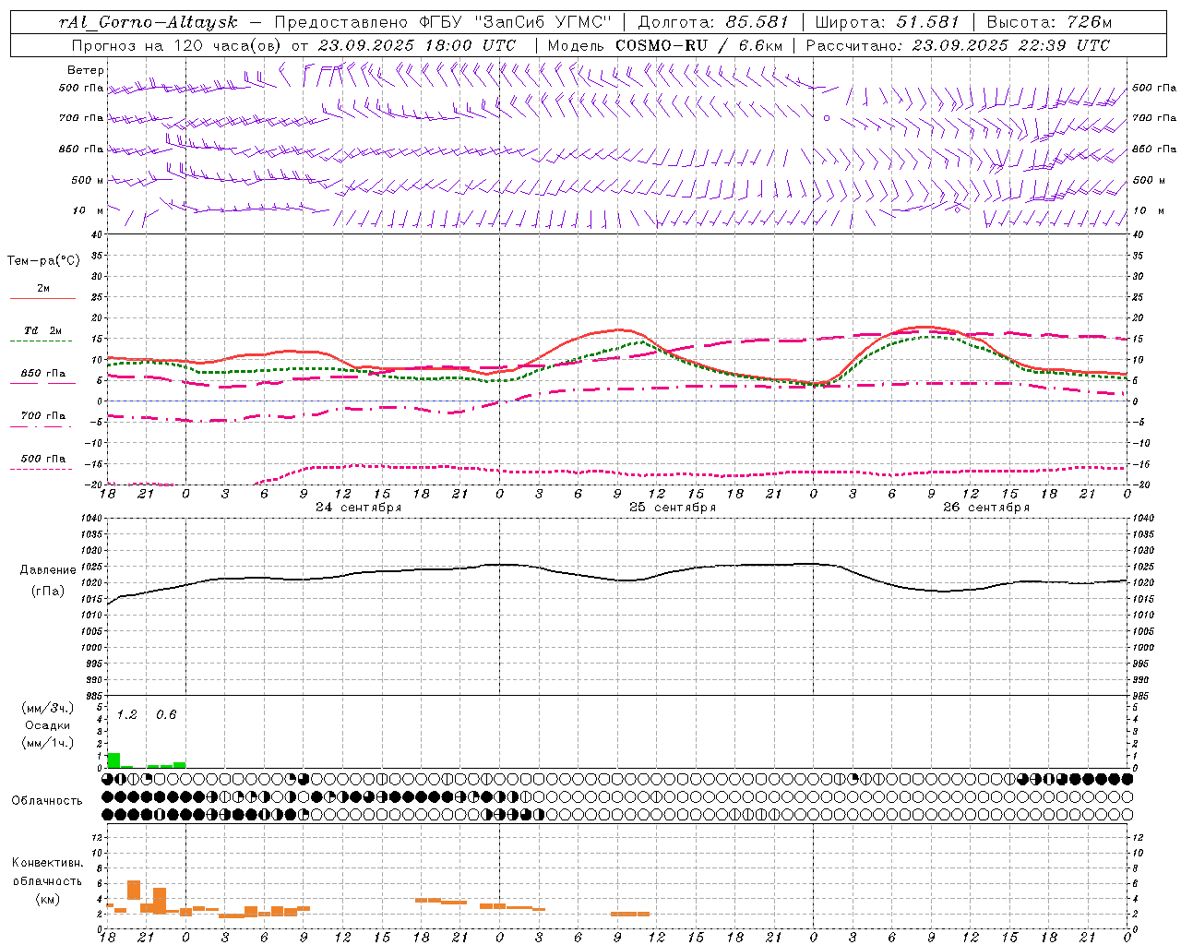Click the 850 гПа legend under Td 2м
This screenshot has width=1181, height=945.
tap(43, 374)
